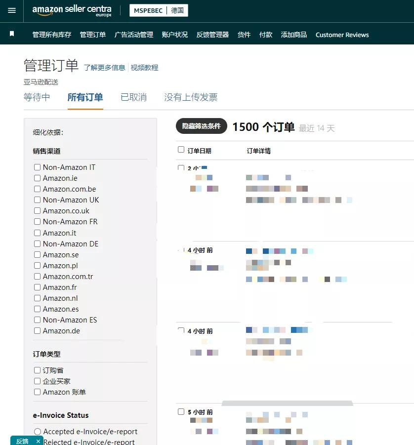The width and height of the screenshot is (414, 445).
Task: Click the 1500 个订单 count text
Action: coord(263,127)
